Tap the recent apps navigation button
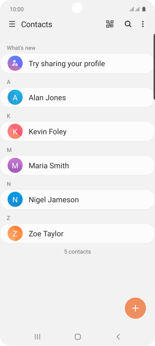This screenshot has height=346, width=155. point(38,337)
